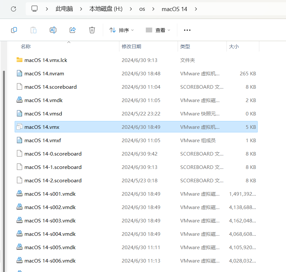Click the vertical scrollbar on left edge

(x=4, y=171)
